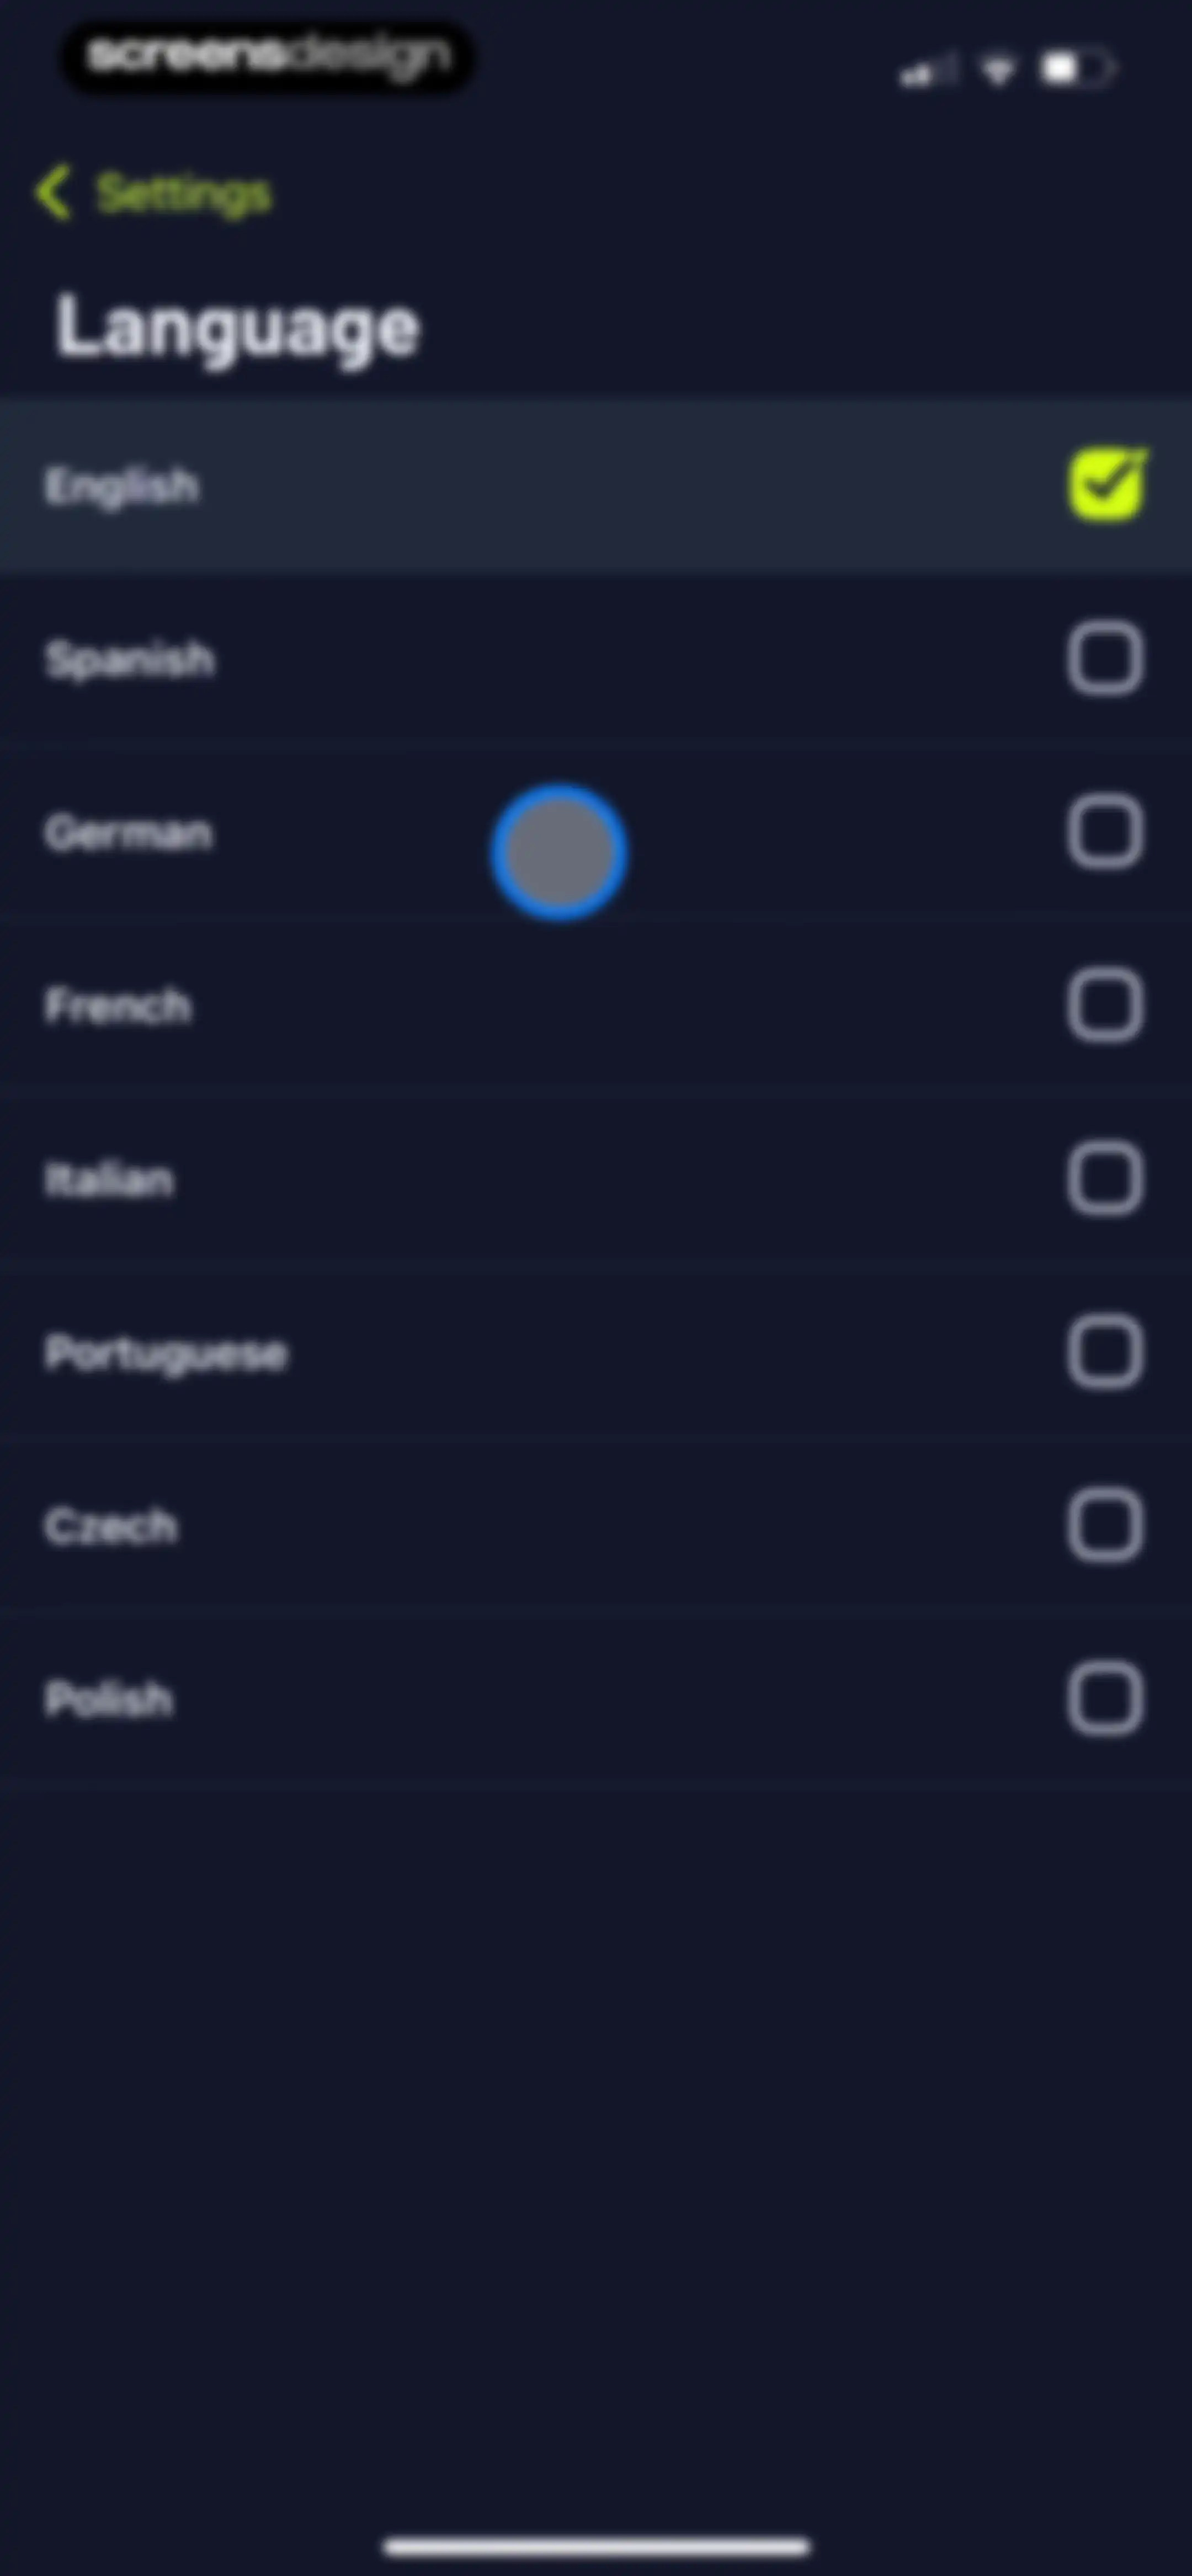The image size is (1192, 2576).
Task: Select the Portuguese checkbox
Action: 1105,1352
